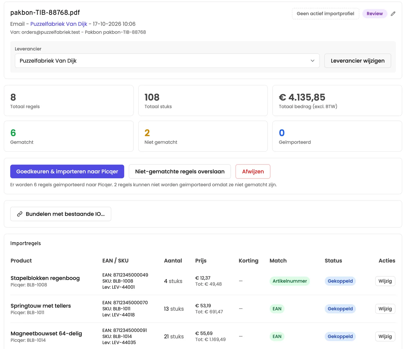Click EAN match badge for Magneetbouwset row
The image size is (406, 349).
[x=277, y=337]
